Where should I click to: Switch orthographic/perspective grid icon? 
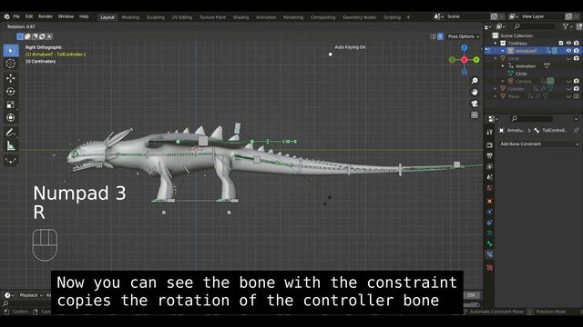tap(475, 115)
